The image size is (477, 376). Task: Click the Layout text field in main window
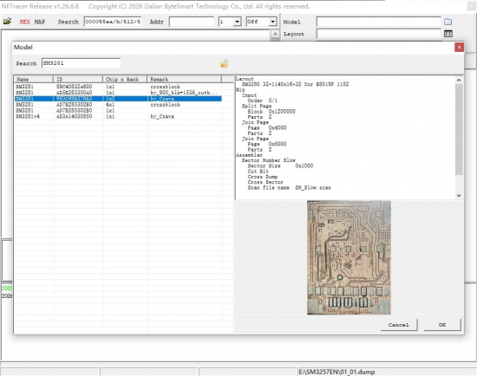tap(378, 34)
